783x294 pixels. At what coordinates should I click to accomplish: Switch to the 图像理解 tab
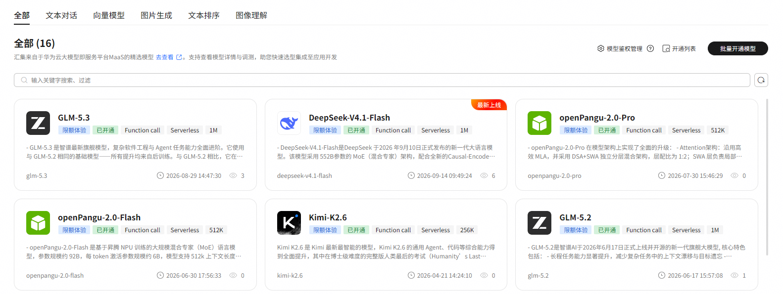pyautogui.click(x=251, y=15)
